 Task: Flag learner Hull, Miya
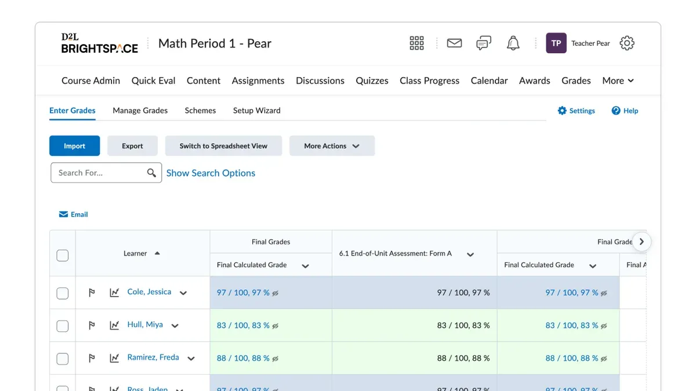pyautogui.click(x=92, y=326)
